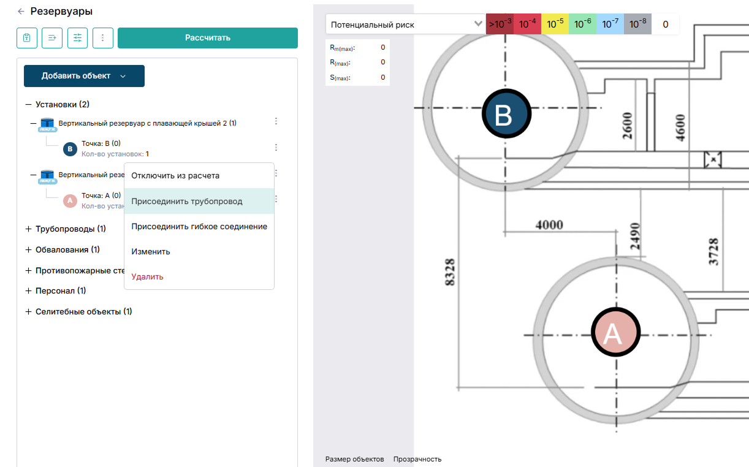The height and width of the screenshot is (467, 749).
Task: Click the Размер объектов label
Action: [x=355, y=459]
